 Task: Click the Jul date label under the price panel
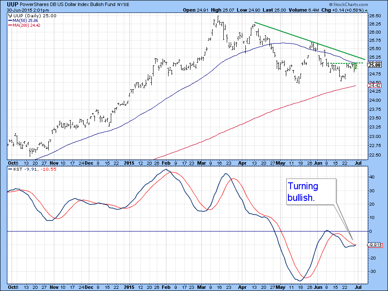pos(358,163)
